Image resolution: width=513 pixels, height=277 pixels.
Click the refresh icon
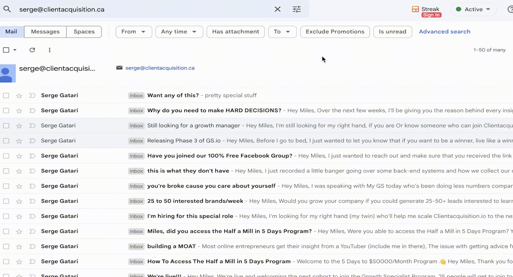[32, 50]
